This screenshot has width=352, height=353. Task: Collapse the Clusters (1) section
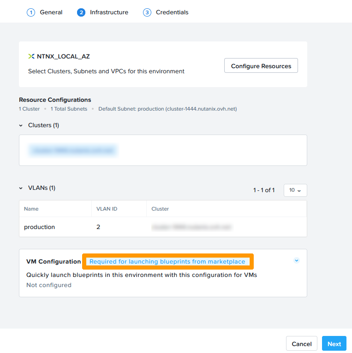[x=21, y=125]
